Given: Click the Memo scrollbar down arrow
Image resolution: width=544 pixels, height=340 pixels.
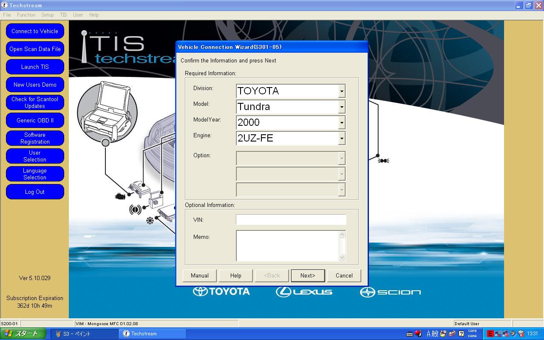Looking at the screenshot, I should pyautogui.click(x=342, y=257).
